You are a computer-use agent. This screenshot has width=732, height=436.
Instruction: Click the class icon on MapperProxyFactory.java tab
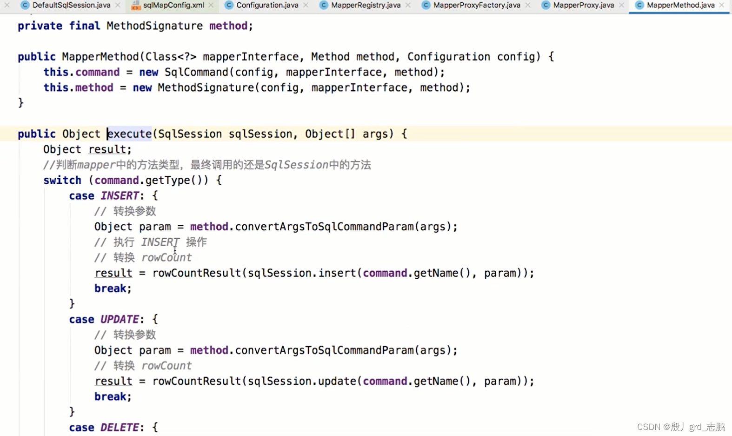(x=426, y=5)
